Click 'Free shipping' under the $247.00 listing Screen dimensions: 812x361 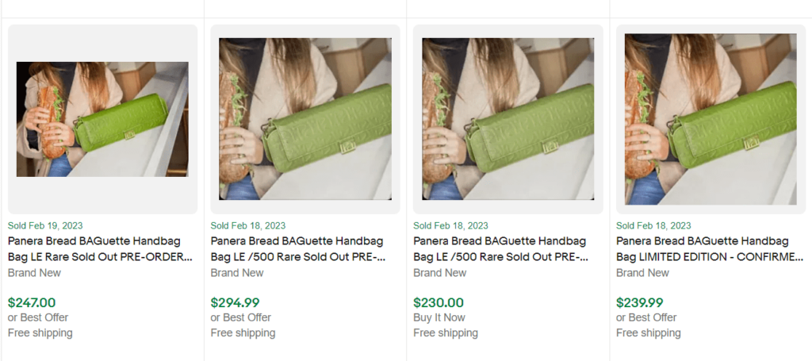coord(40,332)
